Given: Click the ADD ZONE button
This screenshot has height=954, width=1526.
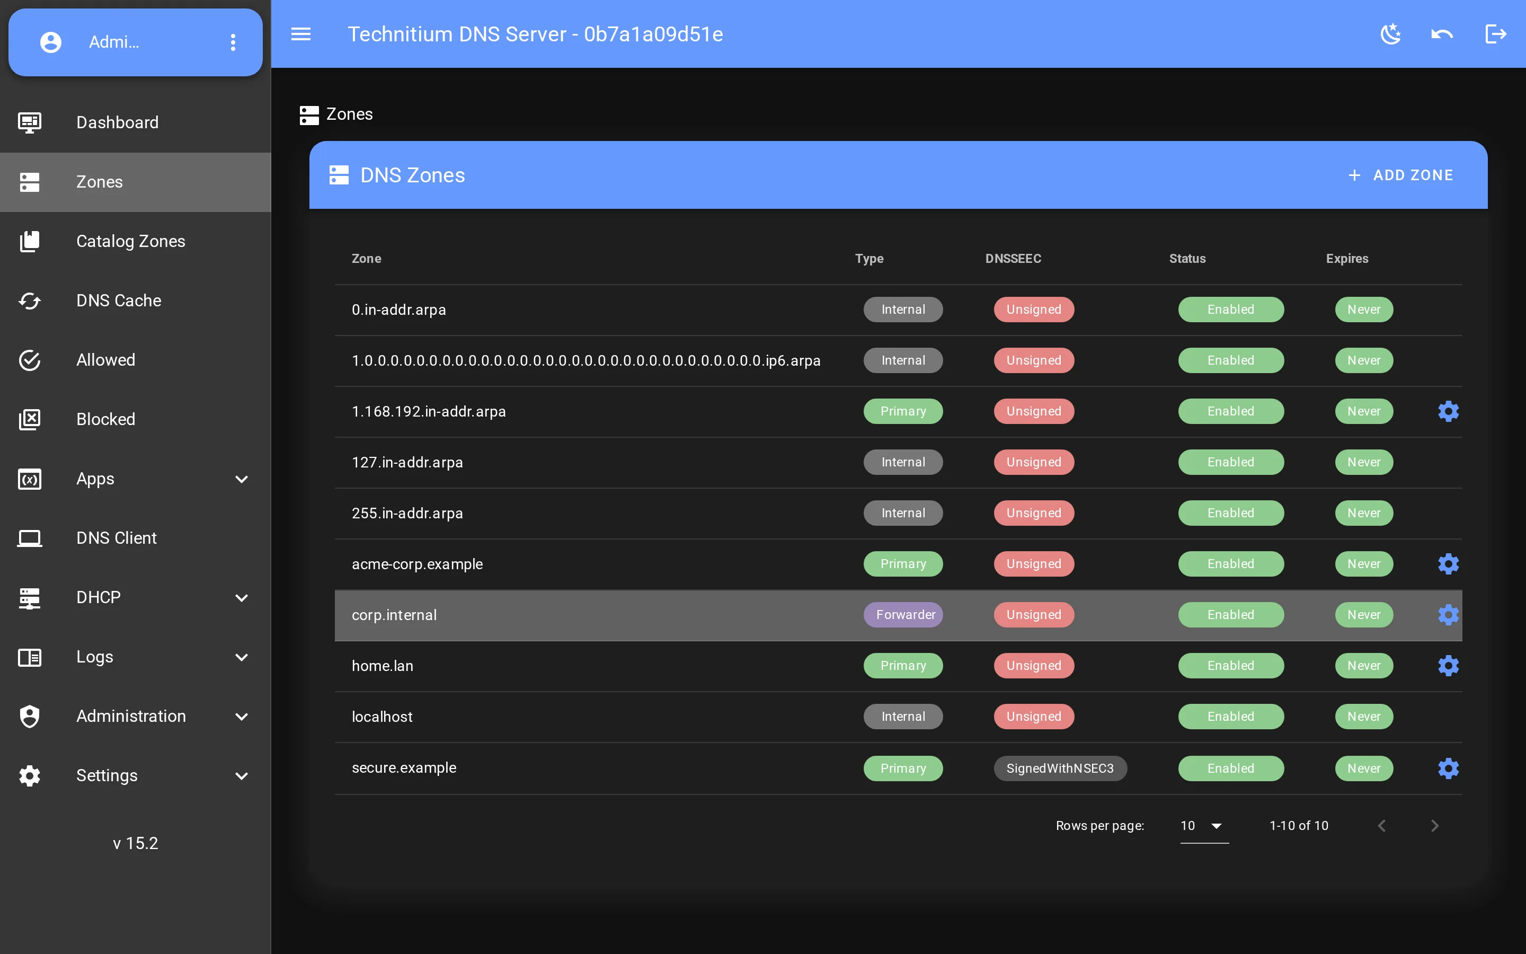Looking at the screenshot, I should 1400,175.
